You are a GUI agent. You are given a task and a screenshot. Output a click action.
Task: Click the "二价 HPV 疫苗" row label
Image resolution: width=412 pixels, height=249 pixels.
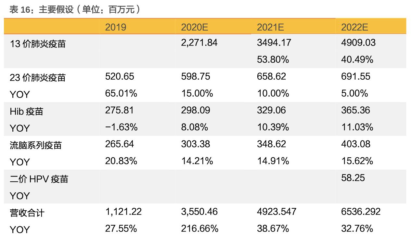click(x=39, y=179)
